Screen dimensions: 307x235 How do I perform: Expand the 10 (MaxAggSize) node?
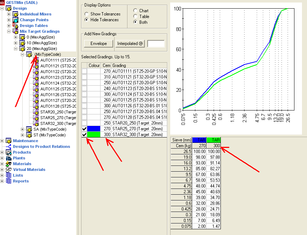(x=15, y=43)
